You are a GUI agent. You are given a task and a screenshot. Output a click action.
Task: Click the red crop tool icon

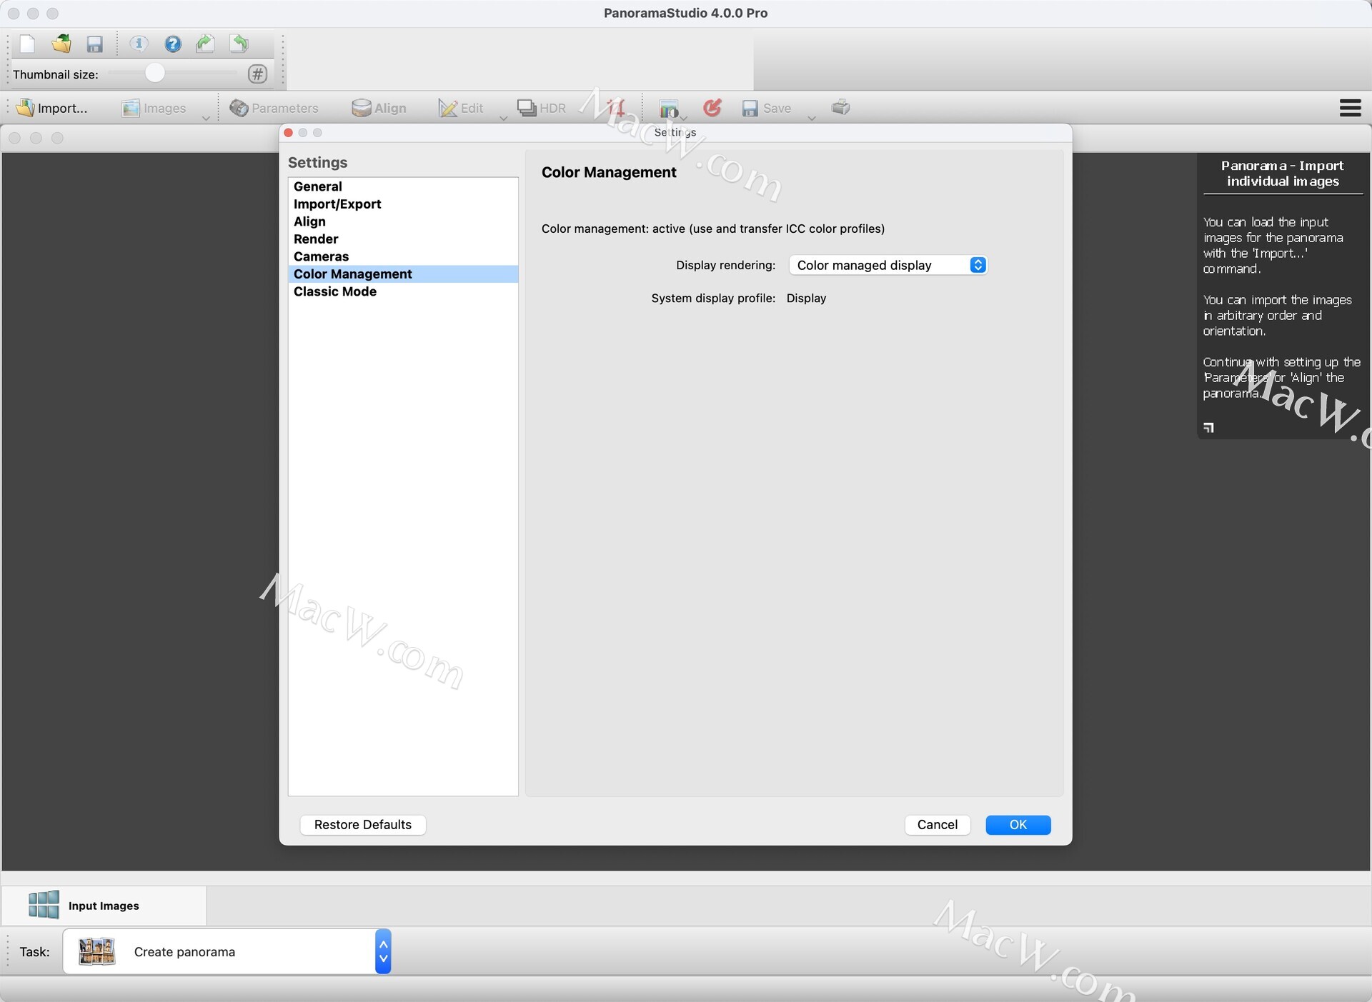(615, 108)
